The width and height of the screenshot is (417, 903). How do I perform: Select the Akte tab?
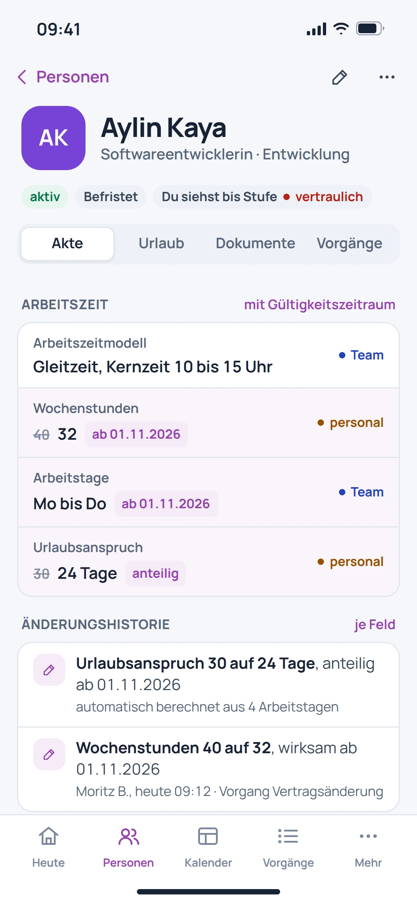(67, 244)
